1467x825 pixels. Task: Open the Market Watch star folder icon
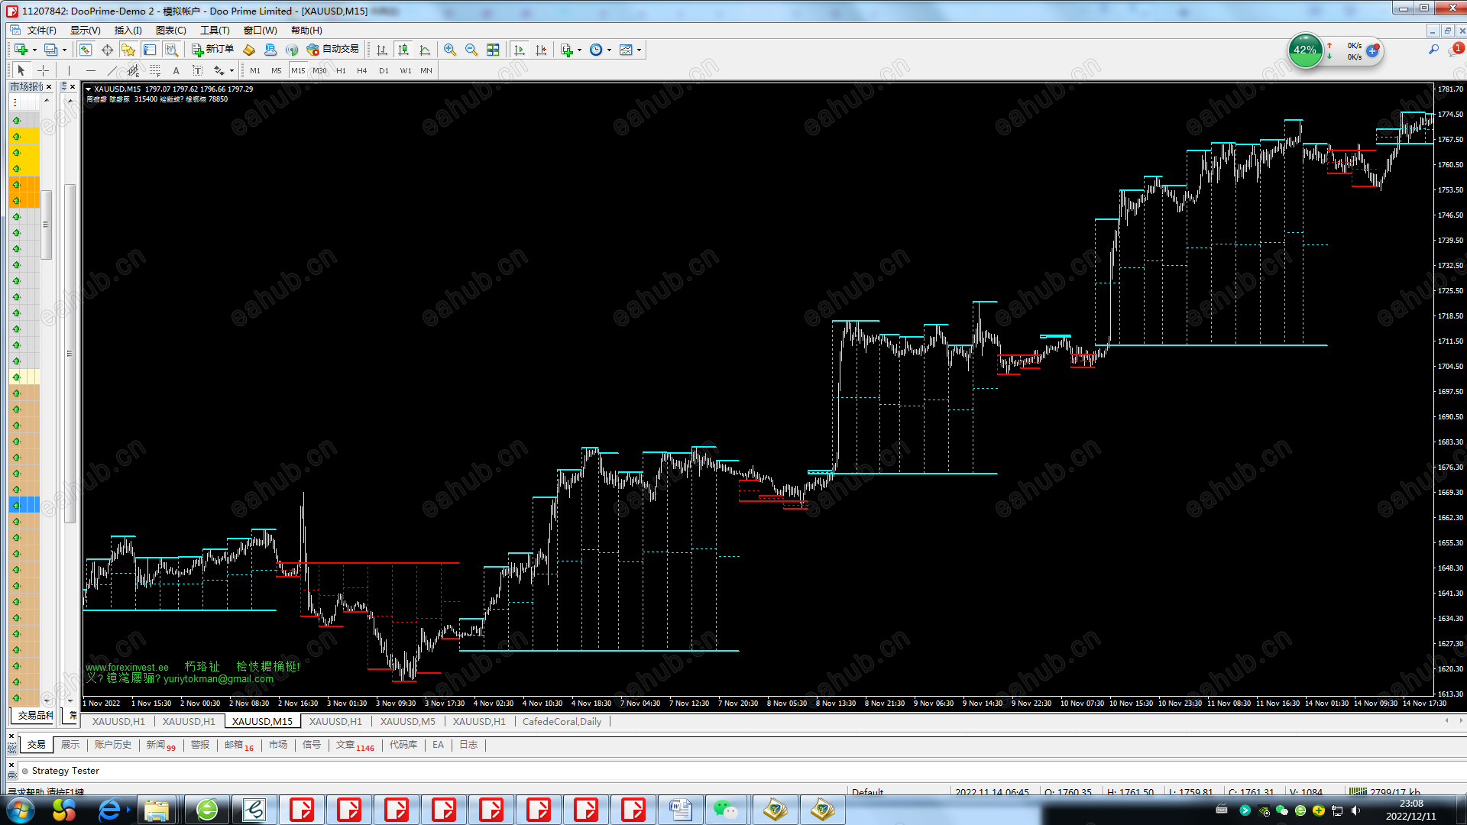pyautogui.click(x=128, y=50)
